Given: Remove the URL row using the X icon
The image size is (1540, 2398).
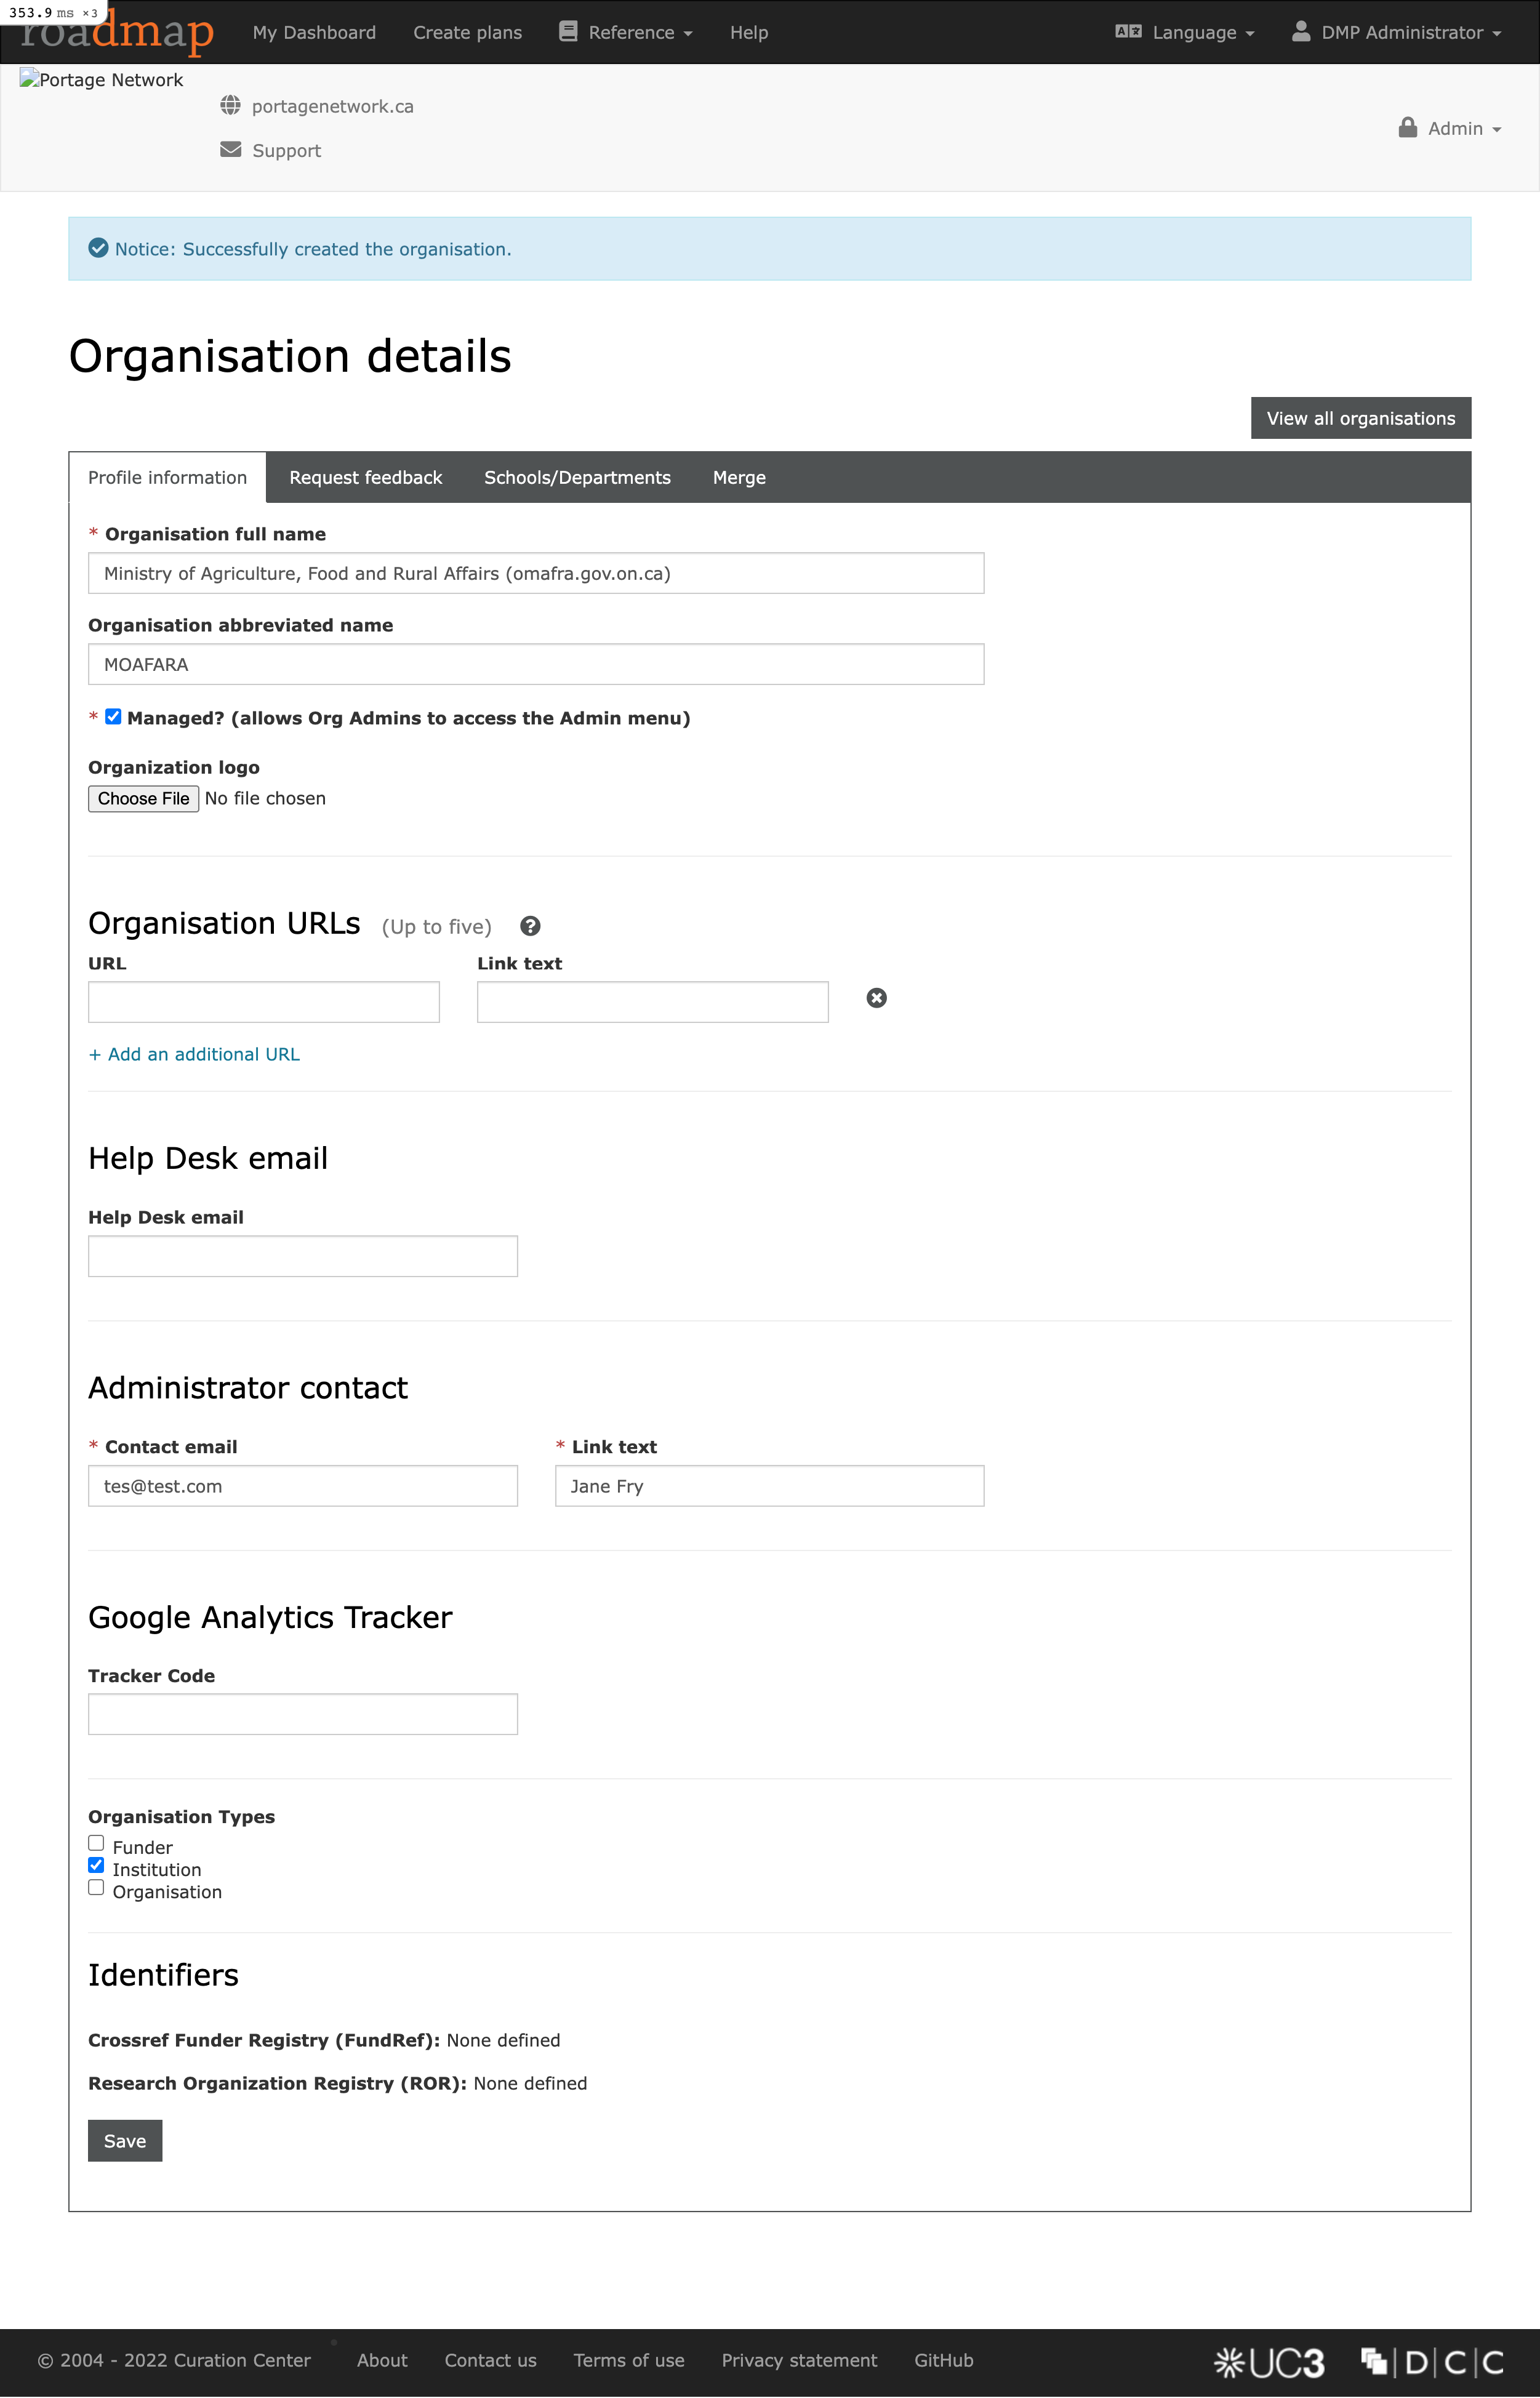Looking at the screenshot, I should [876, 998].
